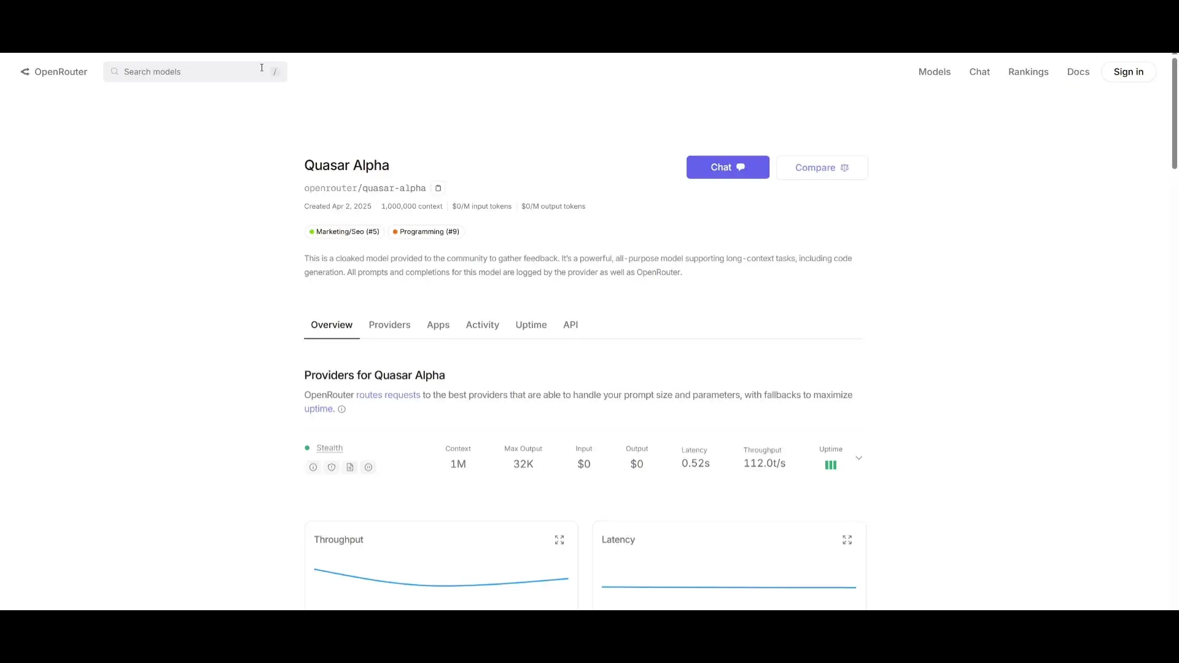Go to Rankings page
The image size is (1179, 663).
pos(1029,72)
